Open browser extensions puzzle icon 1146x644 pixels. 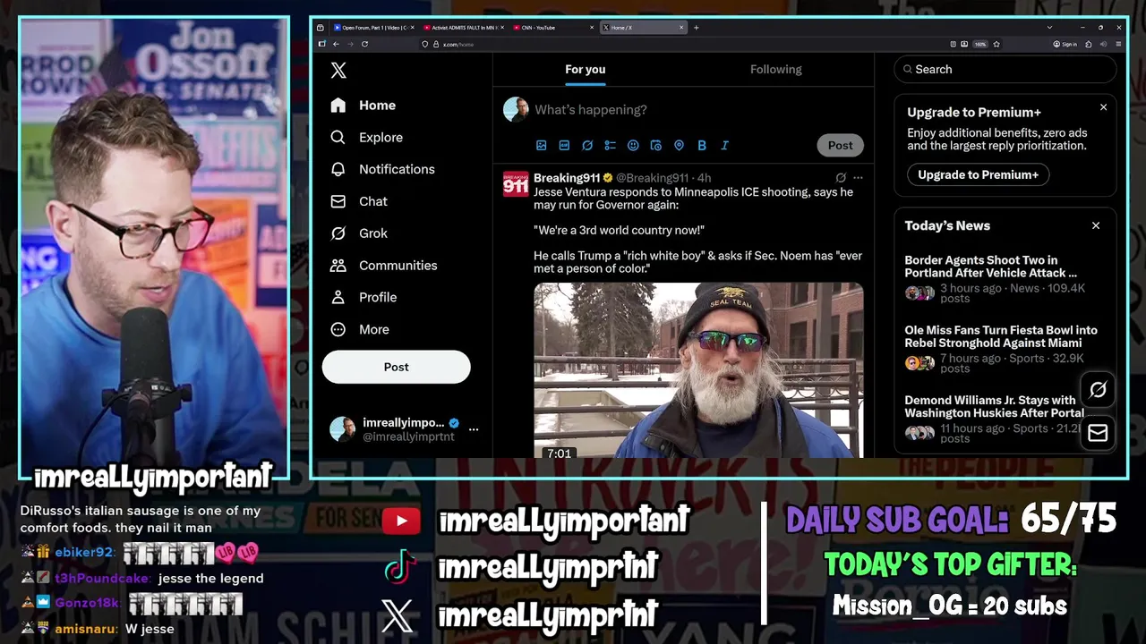pyautogui.click(x=1088, y=44)
